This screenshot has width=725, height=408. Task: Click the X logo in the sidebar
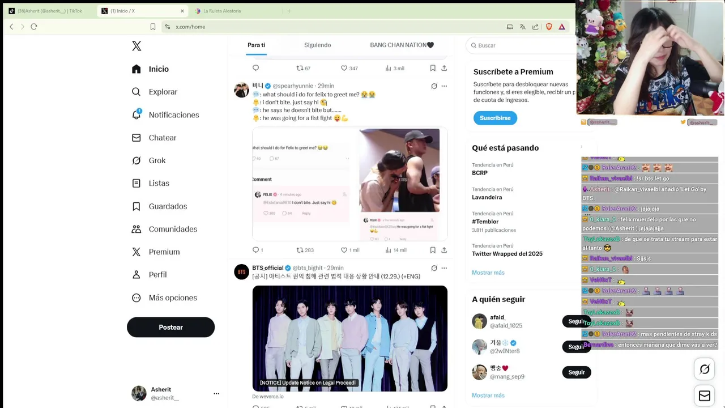point(137,46)
